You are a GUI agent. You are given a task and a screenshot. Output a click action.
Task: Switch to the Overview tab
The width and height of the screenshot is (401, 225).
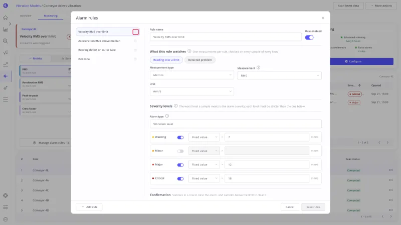[x=26, y=16]
